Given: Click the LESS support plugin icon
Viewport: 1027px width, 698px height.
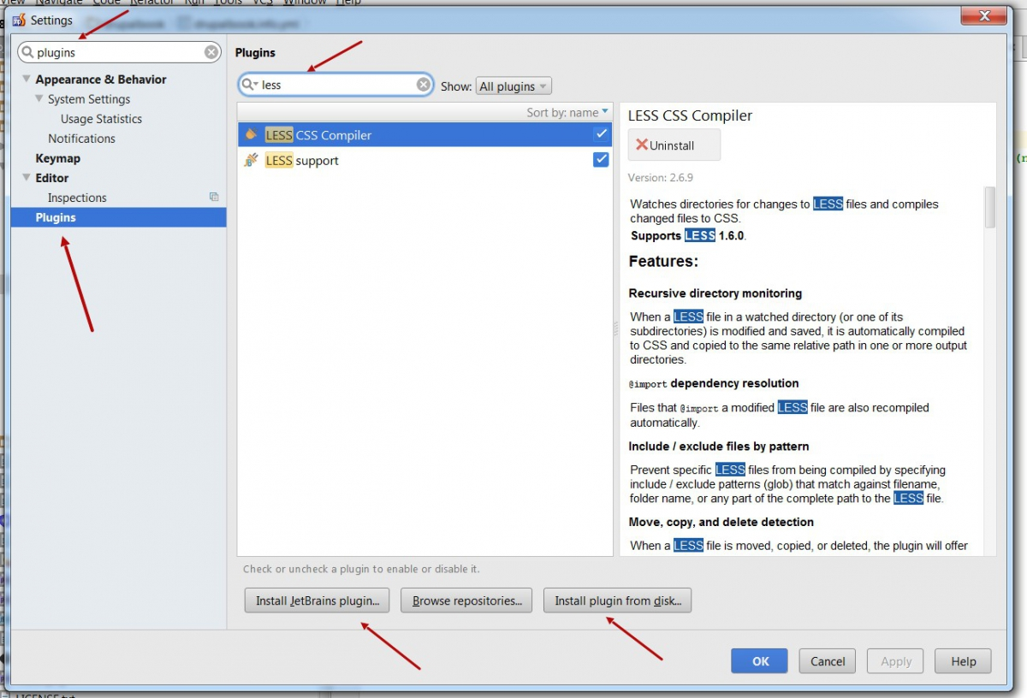Looking at the screenshot, I should 251,160.
